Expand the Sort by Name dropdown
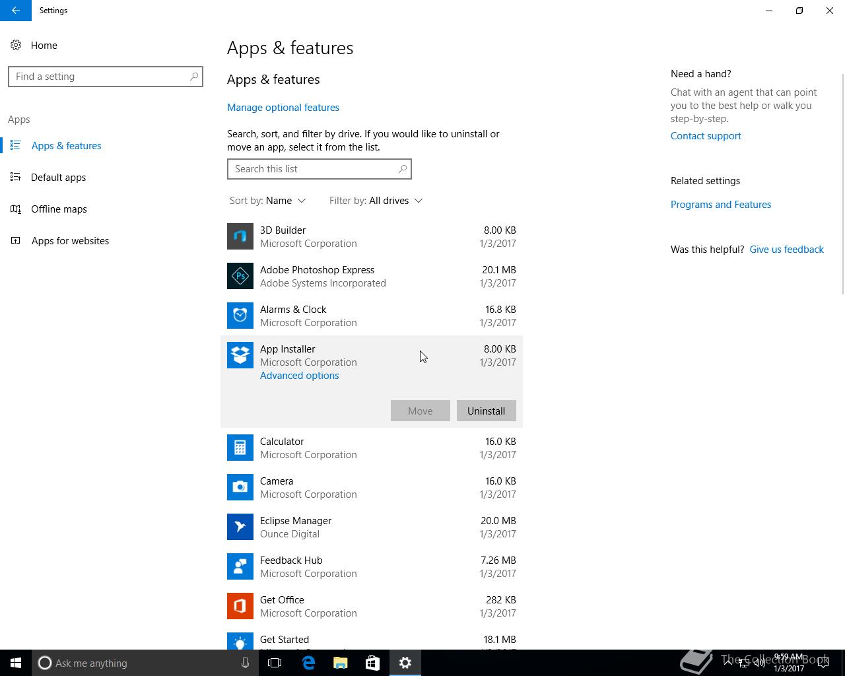Viewport: 845px width, 676px height. 267,201
